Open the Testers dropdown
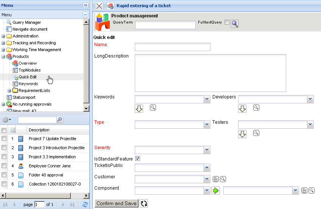 tap(310, 125)
